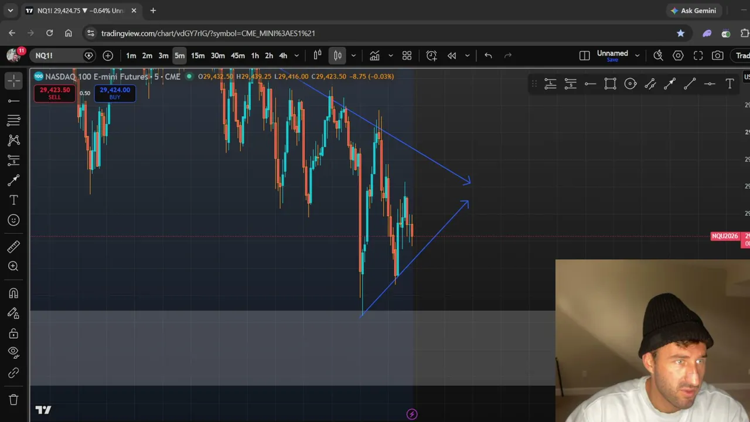Image resolution: width=750 pixels, height=422 pixels.
Task: Create a new price alert
Action: 431,56
